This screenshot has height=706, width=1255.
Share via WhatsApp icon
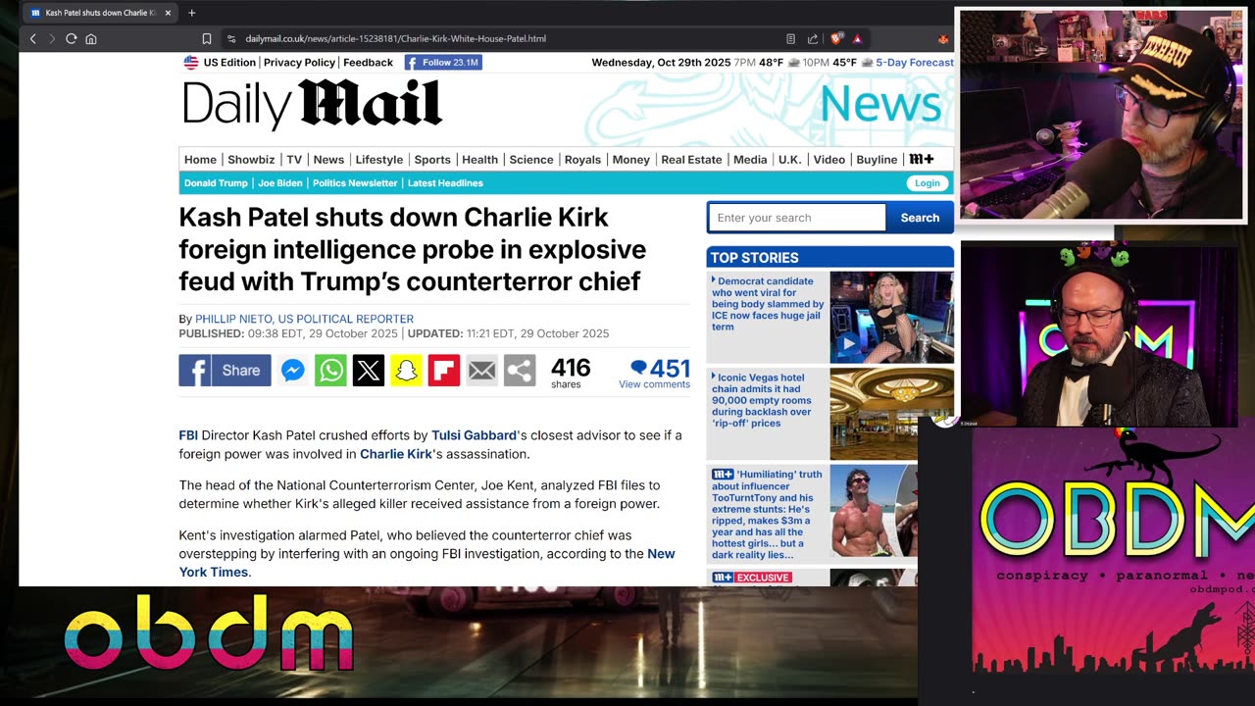click(x=330, y=370)
